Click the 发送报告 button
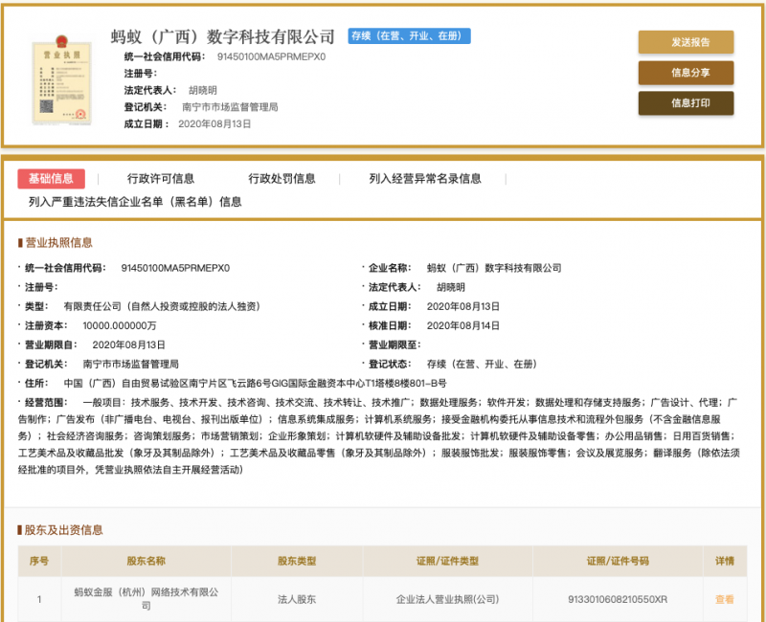This screenshot has height=622, width=766. click(x=686, y=42)
